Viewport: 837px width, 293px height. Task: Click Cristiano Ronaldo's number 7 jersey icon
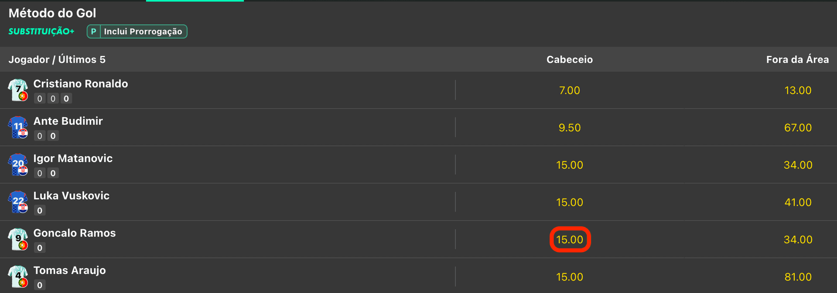point(18,90)
